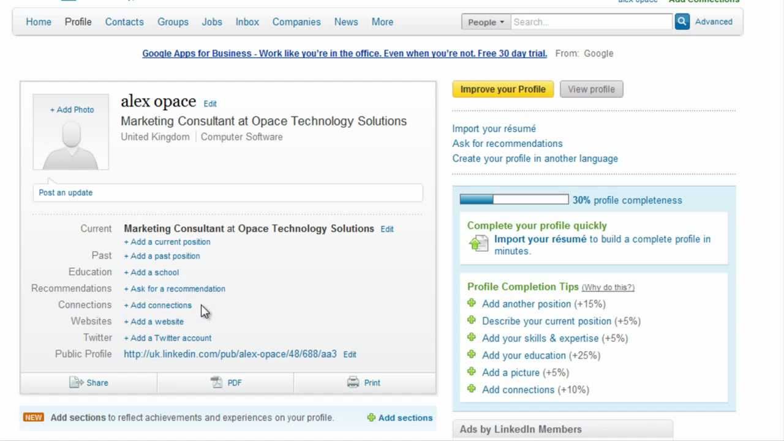Open the Inbox menu item
Viewport: 784px width, 441px height.
[x=247, y=21]
